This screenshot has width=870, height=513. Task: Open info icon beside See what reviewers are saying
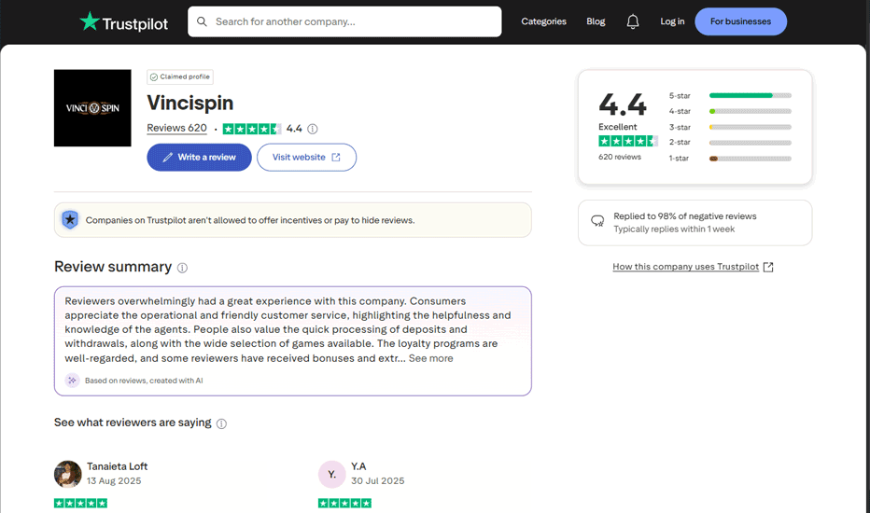click(221, 423)
